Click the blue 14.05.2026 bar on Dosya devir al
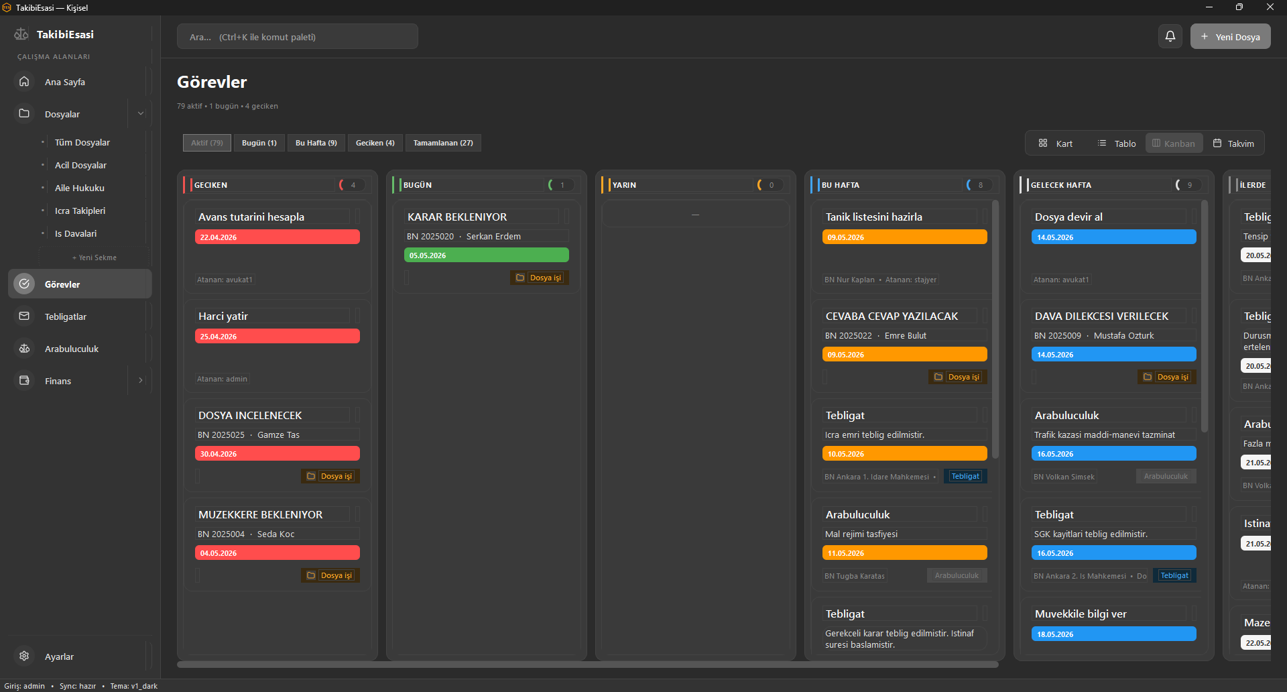Screen dimensions: 1287x692 coord(1114,237)
